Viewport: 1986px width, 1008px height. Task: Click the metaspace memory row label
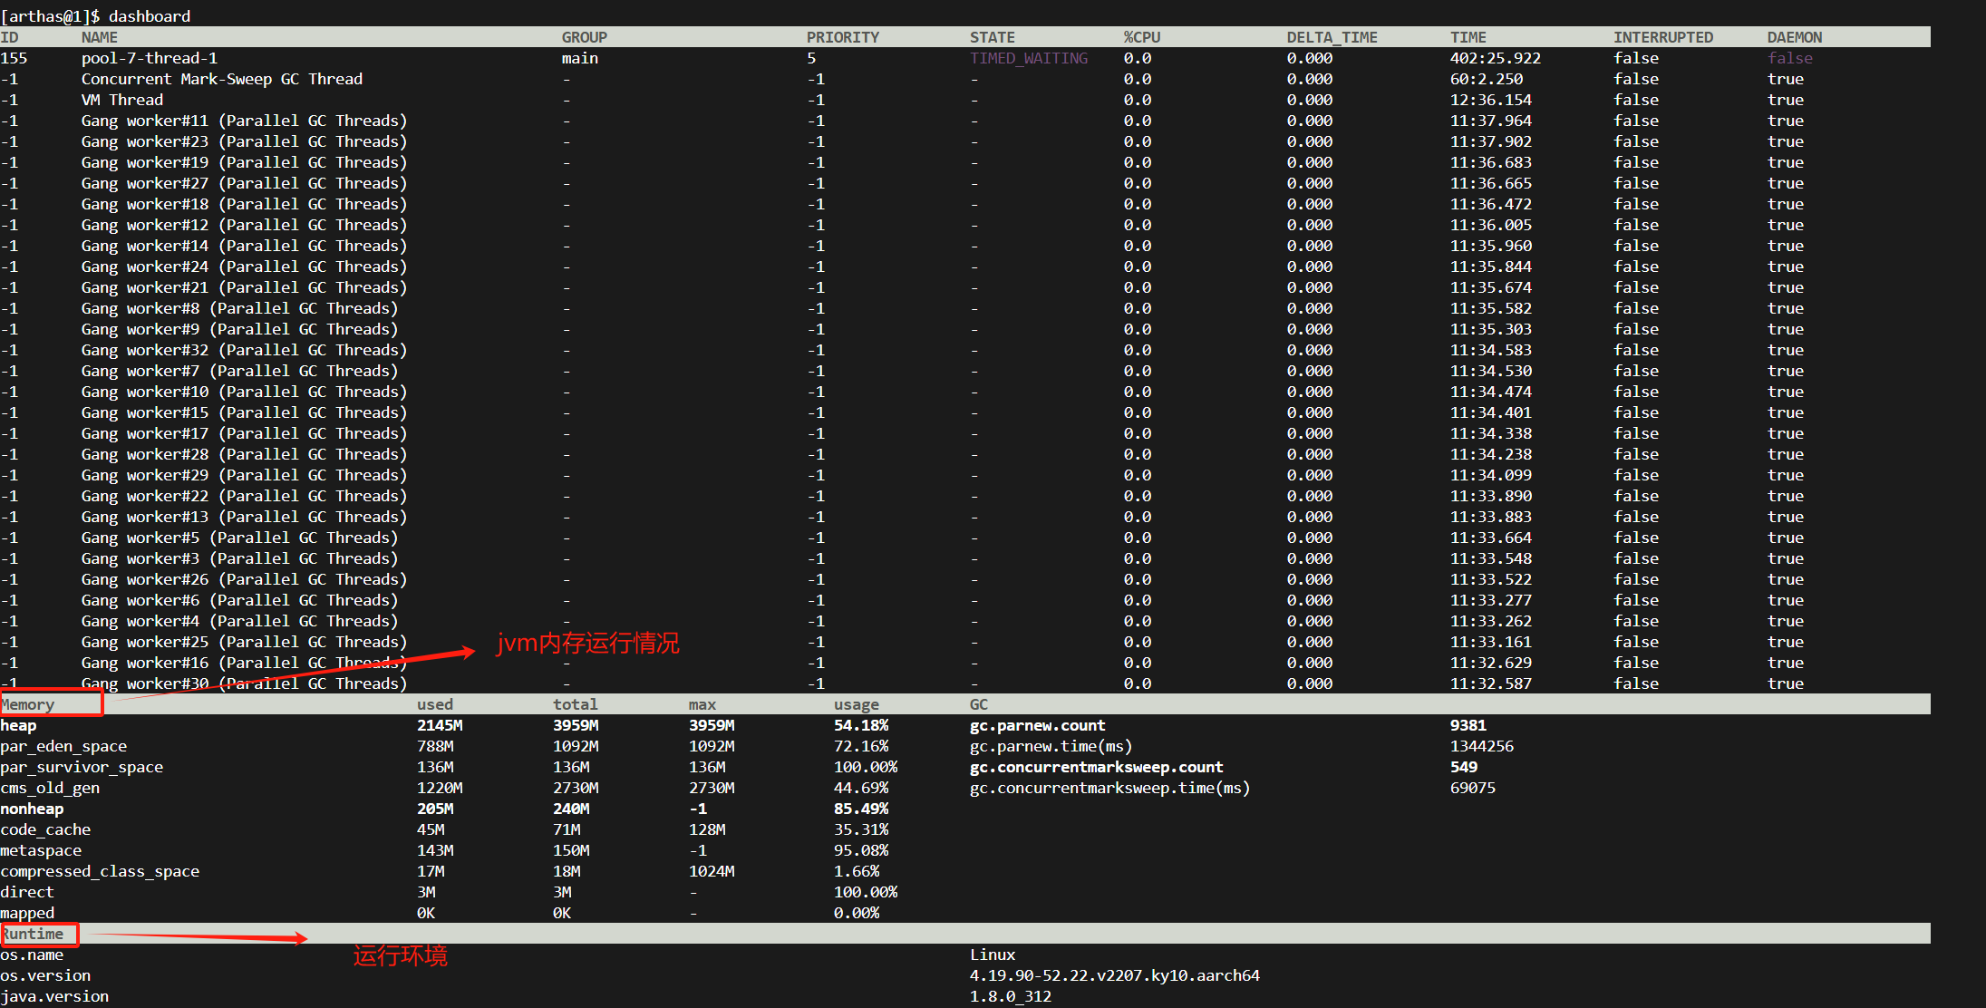click(x=42, y=850)
